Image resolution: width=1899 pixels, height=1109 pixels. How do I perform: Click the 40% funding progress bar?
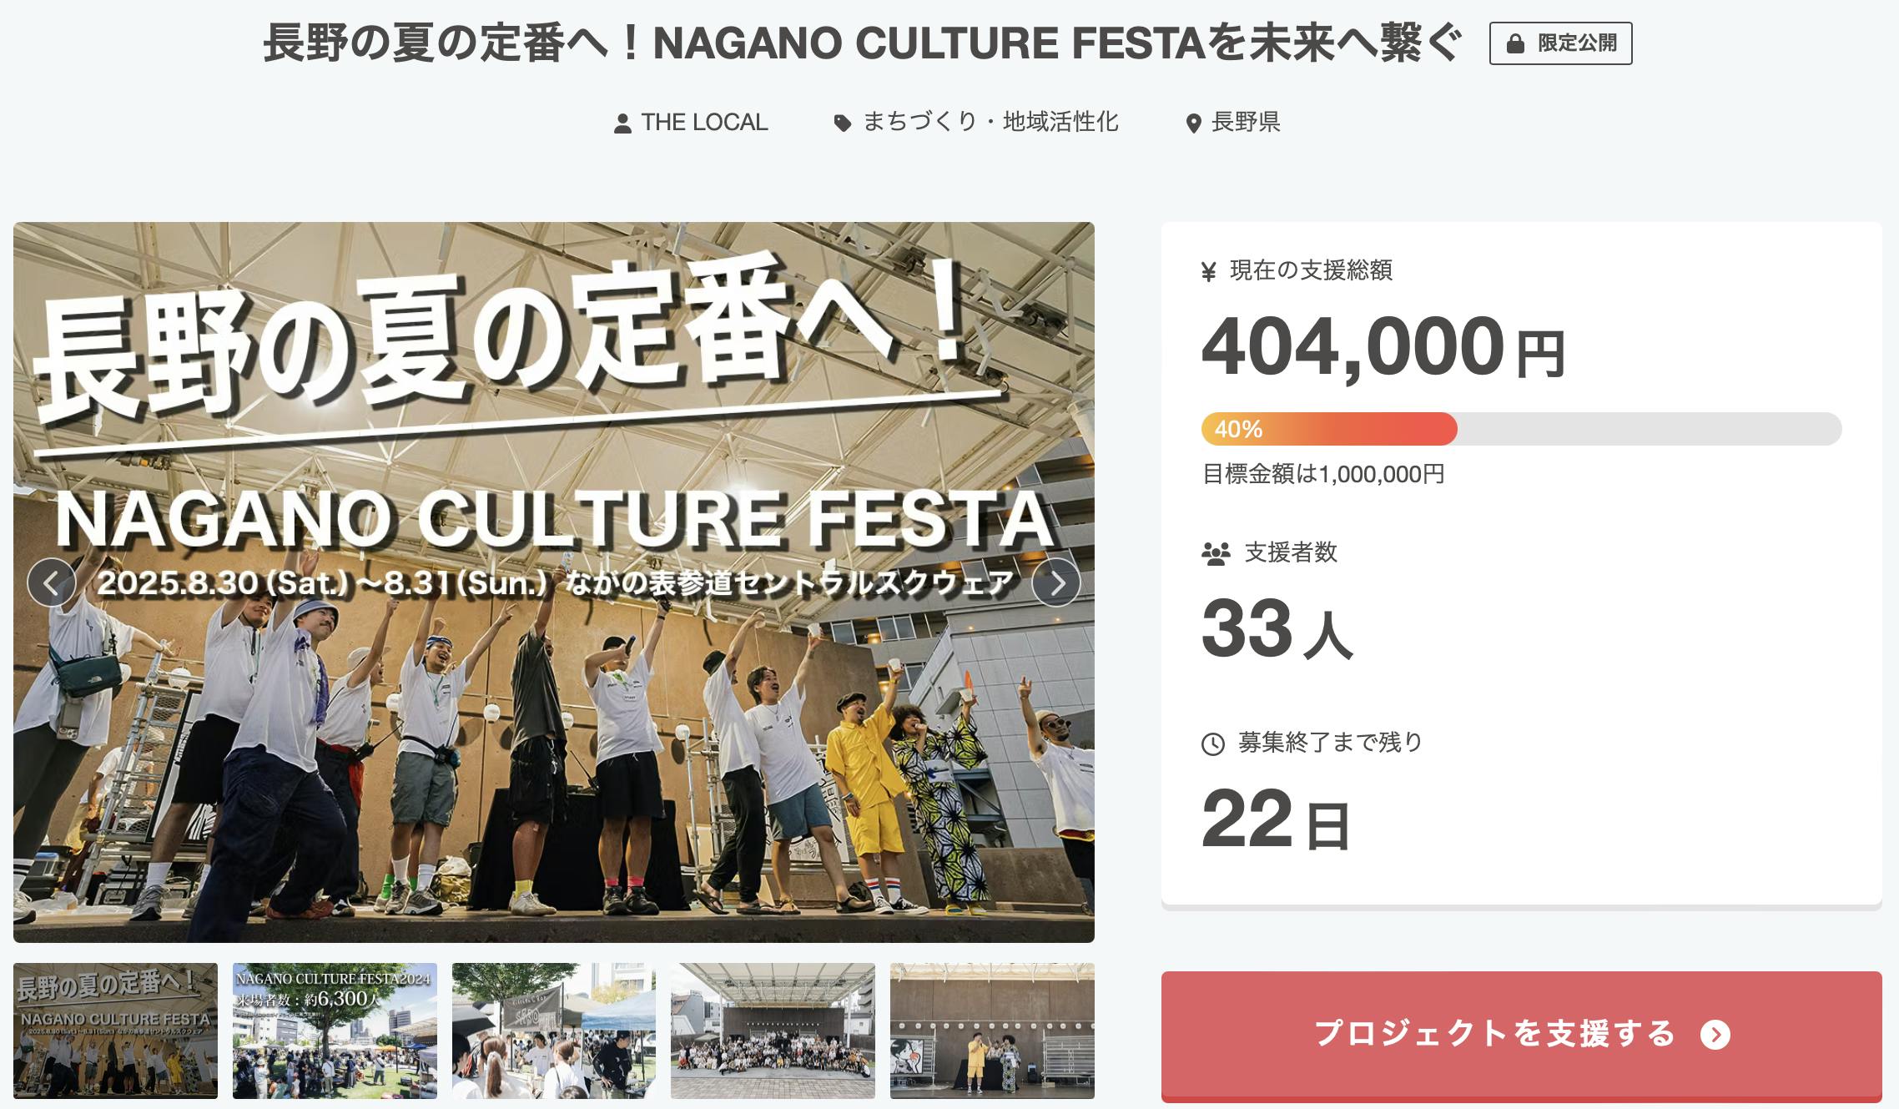click(1520, 429)
